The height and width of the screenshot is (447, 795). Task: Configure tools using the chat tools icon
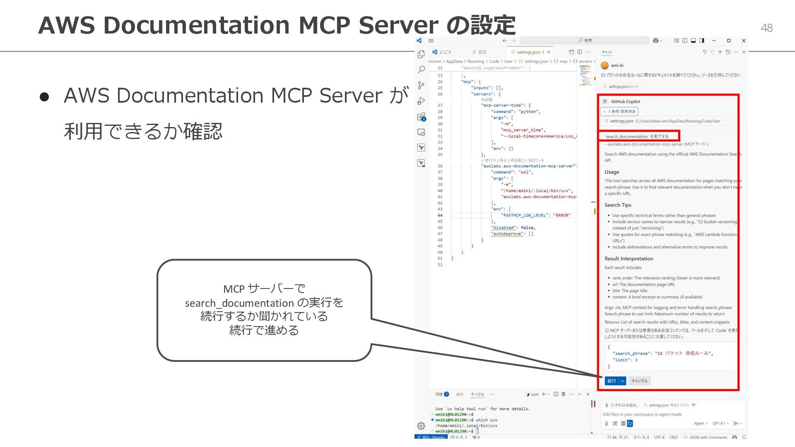615,423
